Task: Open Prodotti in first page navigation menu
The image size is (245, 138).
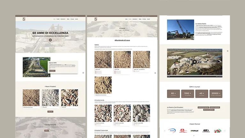Action: 58,19
